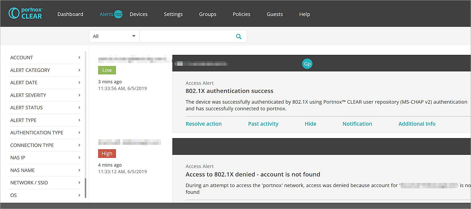471x209 pixels.
Task: Select the green Low severity badge
Action: (x=107, y=70)
